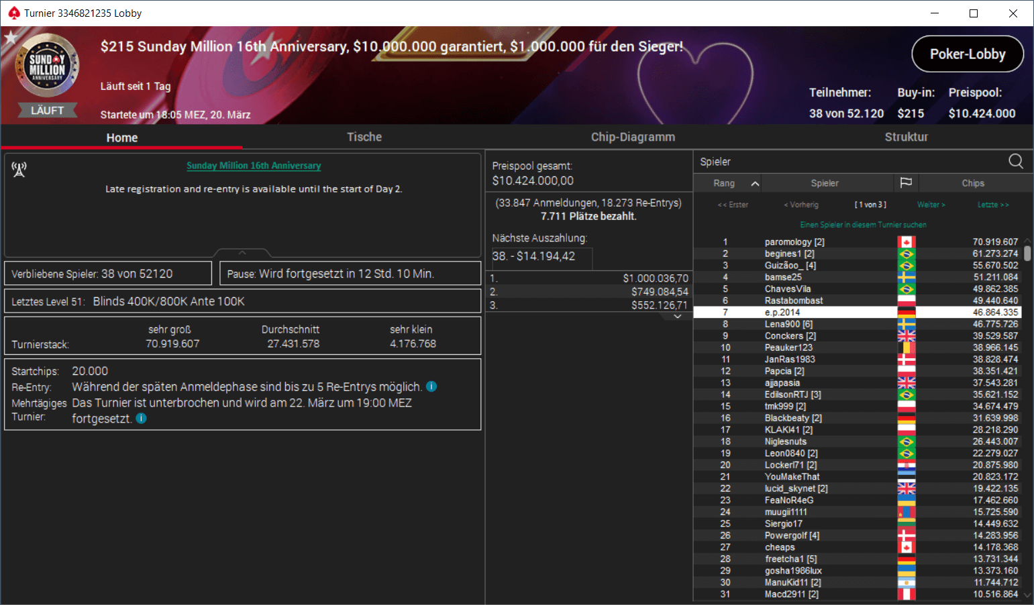Screen dimensions: 1034x605
Task: Select player FeaNoR4eG
Action: click(789, 500)
